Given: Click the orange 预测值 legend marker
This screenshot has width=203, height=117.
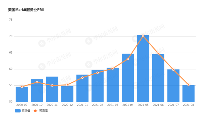Looking at the screenshot, I should [x=35, y=111].
